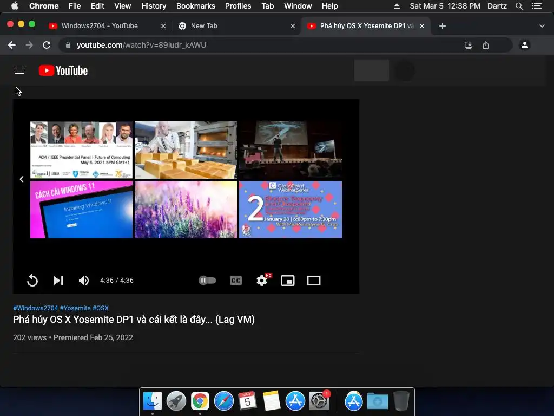Open Chrome profile avatar button
554x416 pixels.
tap(525, 45)
